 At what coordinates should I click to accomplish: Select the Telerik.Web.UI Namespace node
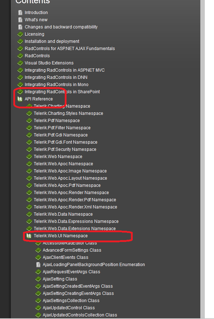click(60, 236)
